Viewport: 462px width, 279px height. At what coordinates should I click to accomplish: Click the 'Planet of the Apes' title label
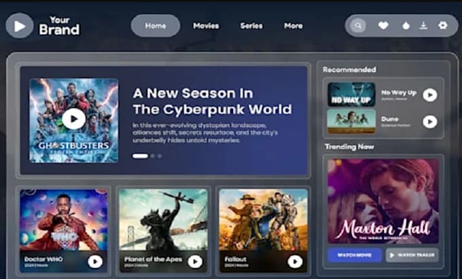point(154,259)
